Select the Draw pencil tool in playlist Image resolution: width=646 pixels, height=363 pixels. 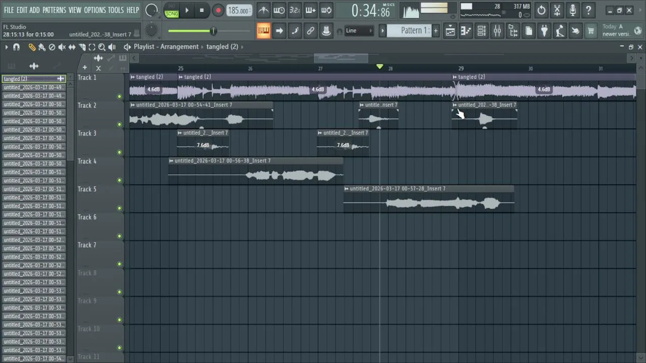32,47
